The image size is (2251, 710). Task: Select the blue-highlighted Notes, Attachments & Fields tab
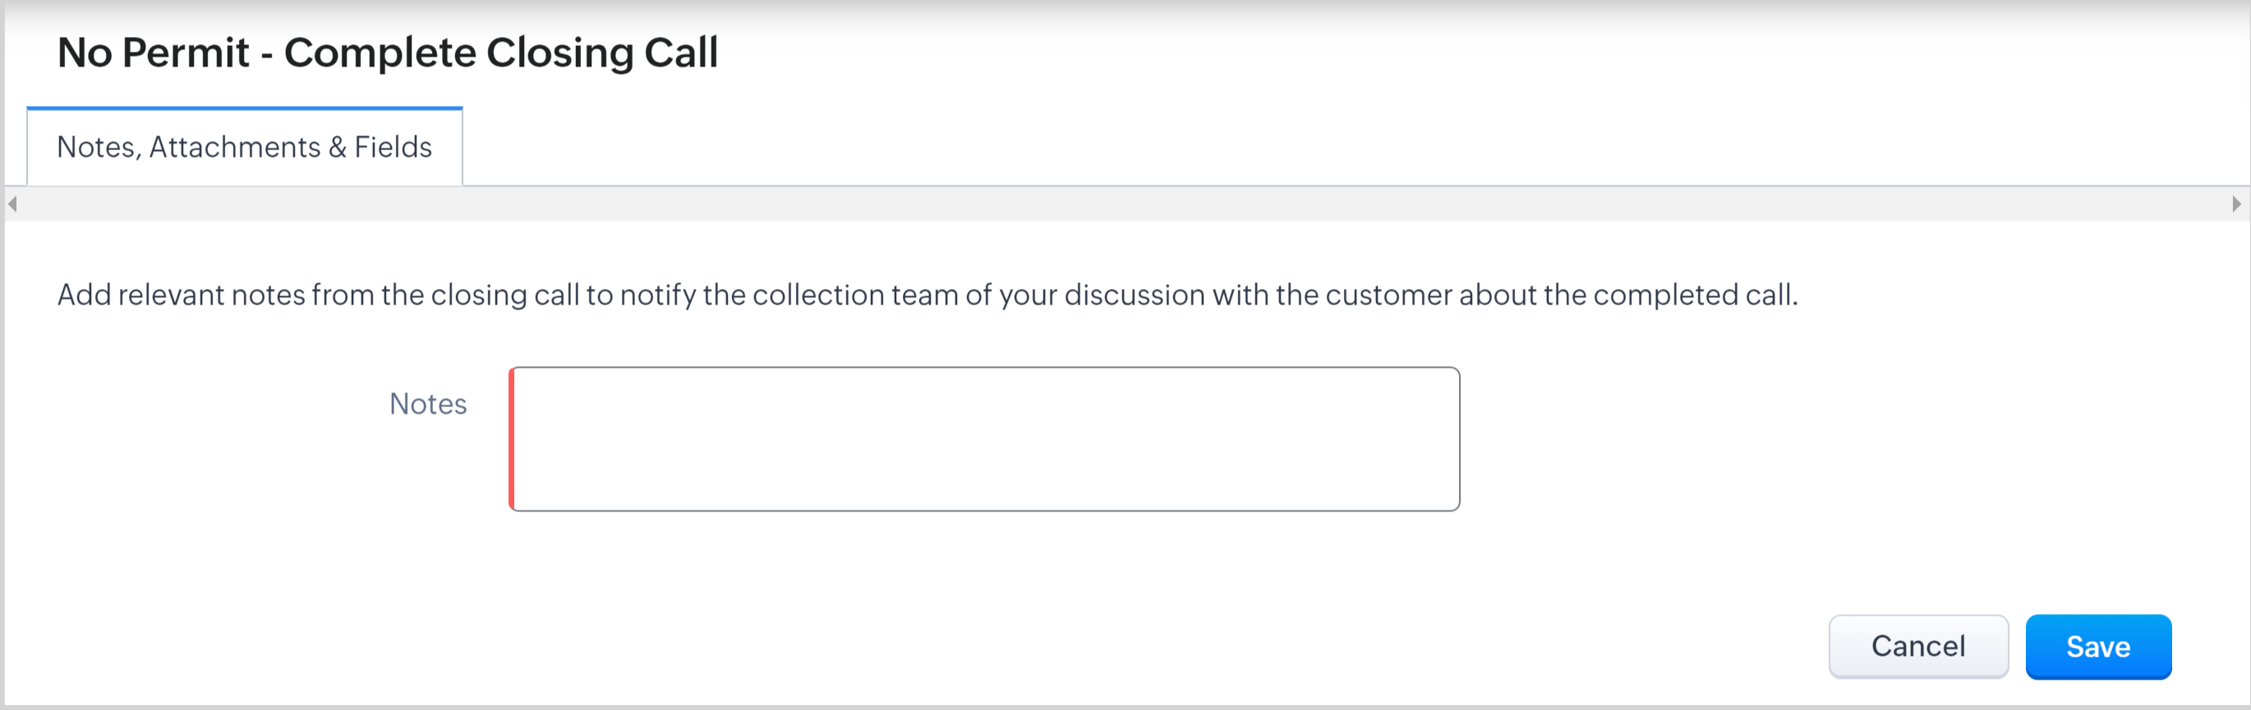click(244, 148)
